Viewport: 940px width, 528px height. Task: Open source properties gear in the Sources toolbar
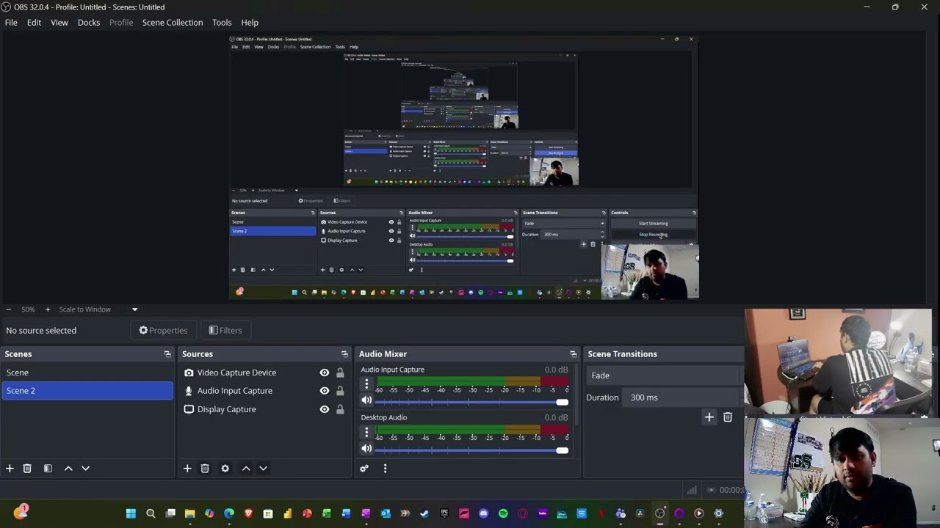(225, 469)
